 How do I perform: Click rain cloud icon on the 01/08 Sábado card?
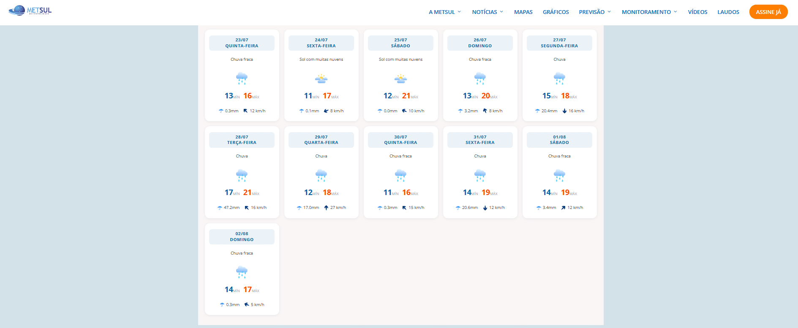[x=559, y=175]
